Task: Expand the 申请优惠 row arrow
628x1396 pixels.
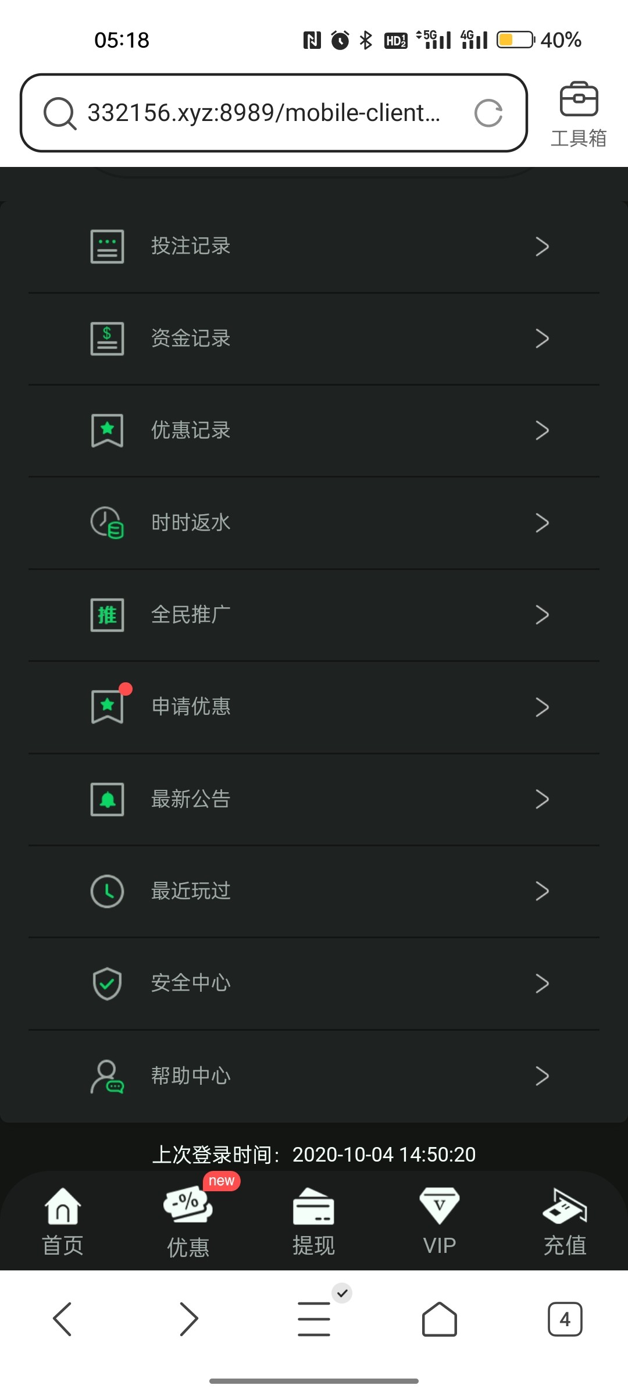Action: pyautogui.click(x=542, y=707)
